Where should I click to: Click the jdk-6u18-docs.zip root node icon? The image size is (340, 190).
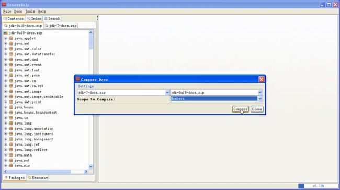point(6,33)
